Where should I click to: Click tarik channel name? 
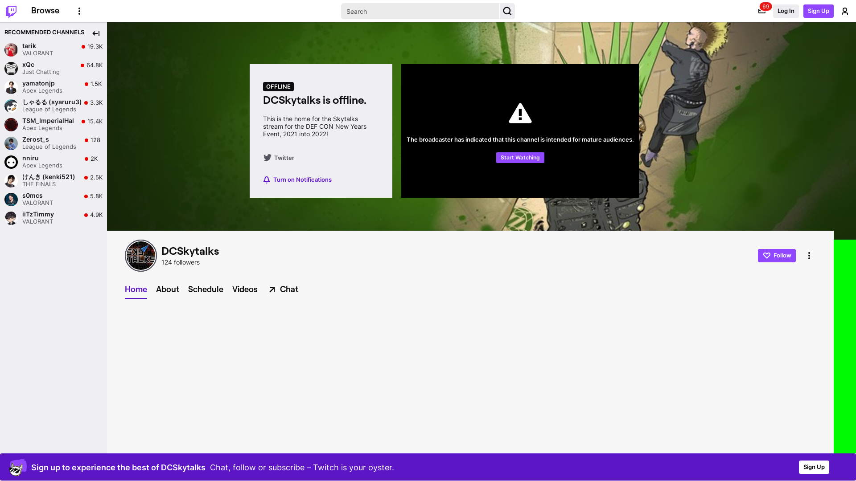click(x=29, y=46)
